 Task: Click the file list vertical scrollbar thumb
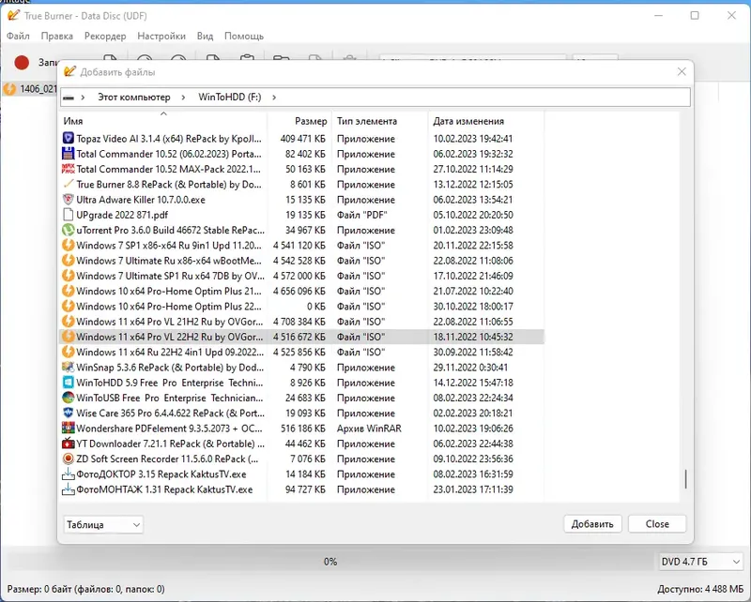(685, 479)
